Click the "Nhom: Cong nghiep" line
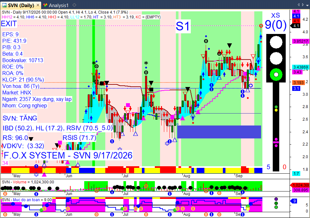The height and width of the screenshot is (218, 310). (25, 106)
